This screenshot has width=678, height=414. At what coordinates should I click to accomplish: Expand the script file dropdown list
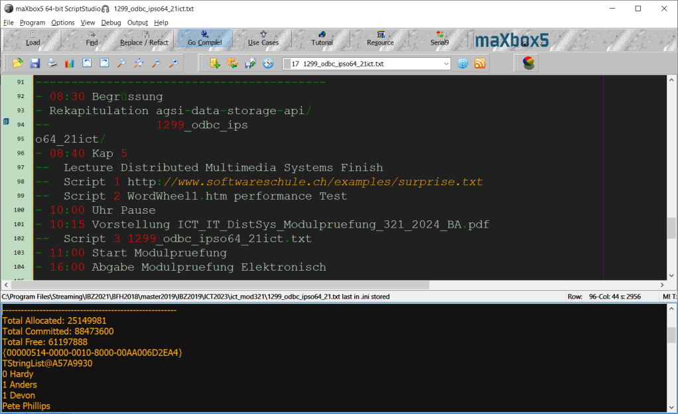(446, 64)
